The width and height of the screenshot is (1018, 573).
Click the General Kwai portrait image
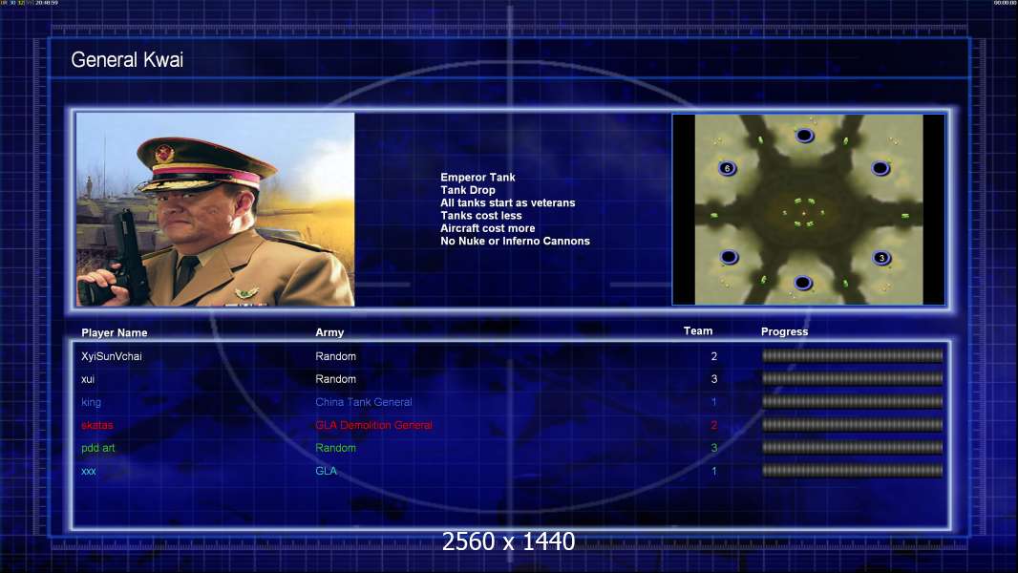pos(216,209)
